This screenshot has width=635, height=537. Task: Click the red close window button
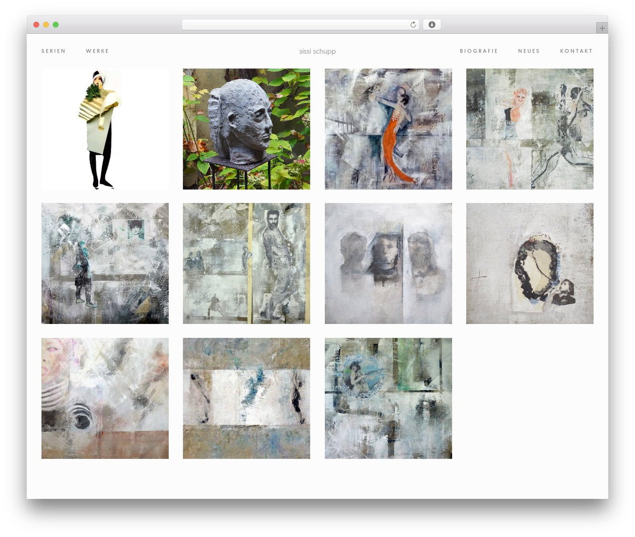(36, 25)
